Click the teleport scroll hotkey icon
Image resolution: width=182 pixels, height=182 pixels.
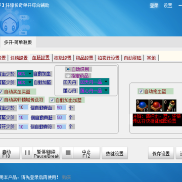(170, 106)
